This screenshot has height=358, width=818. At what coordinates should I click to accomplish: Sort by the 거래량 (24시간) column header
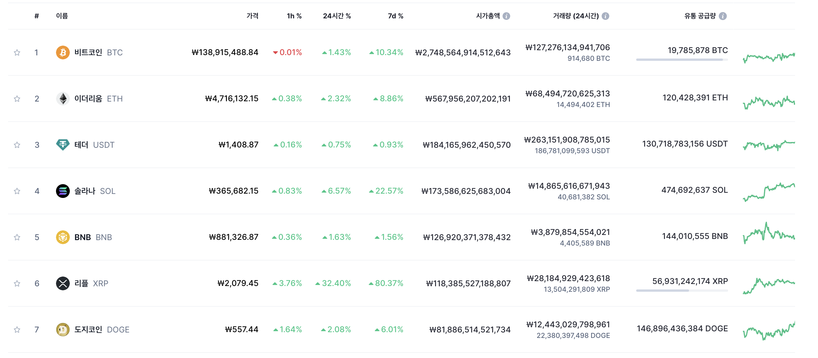click(576, 16)
